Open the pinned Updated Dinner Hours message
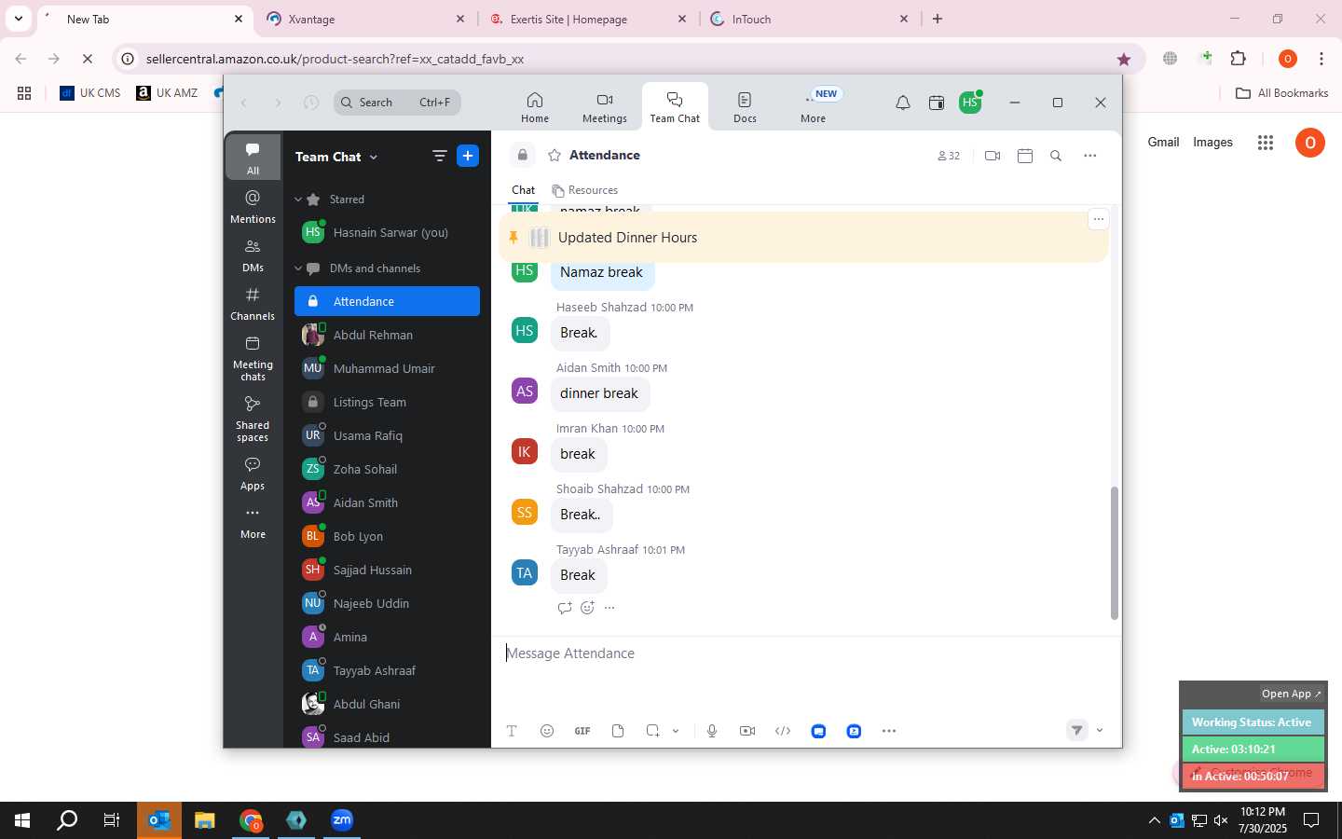This screenshot has width=1342, height=839. pyautogui.click(x=803, y=238)
